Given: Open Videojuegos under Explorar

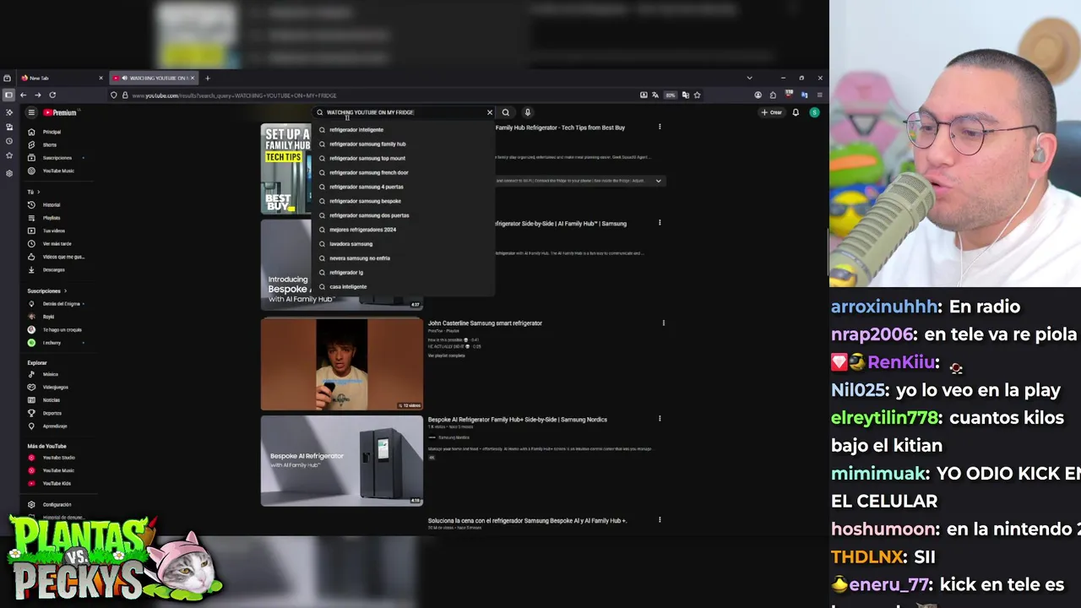Looking at the screenshot, I should coord(57,387).
